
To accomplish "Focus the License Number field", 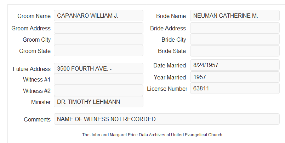I will coord(235,88).
